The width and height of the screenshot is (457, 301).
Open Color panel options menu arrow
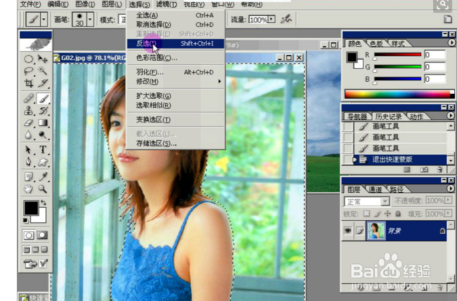[x=451, y=43]
